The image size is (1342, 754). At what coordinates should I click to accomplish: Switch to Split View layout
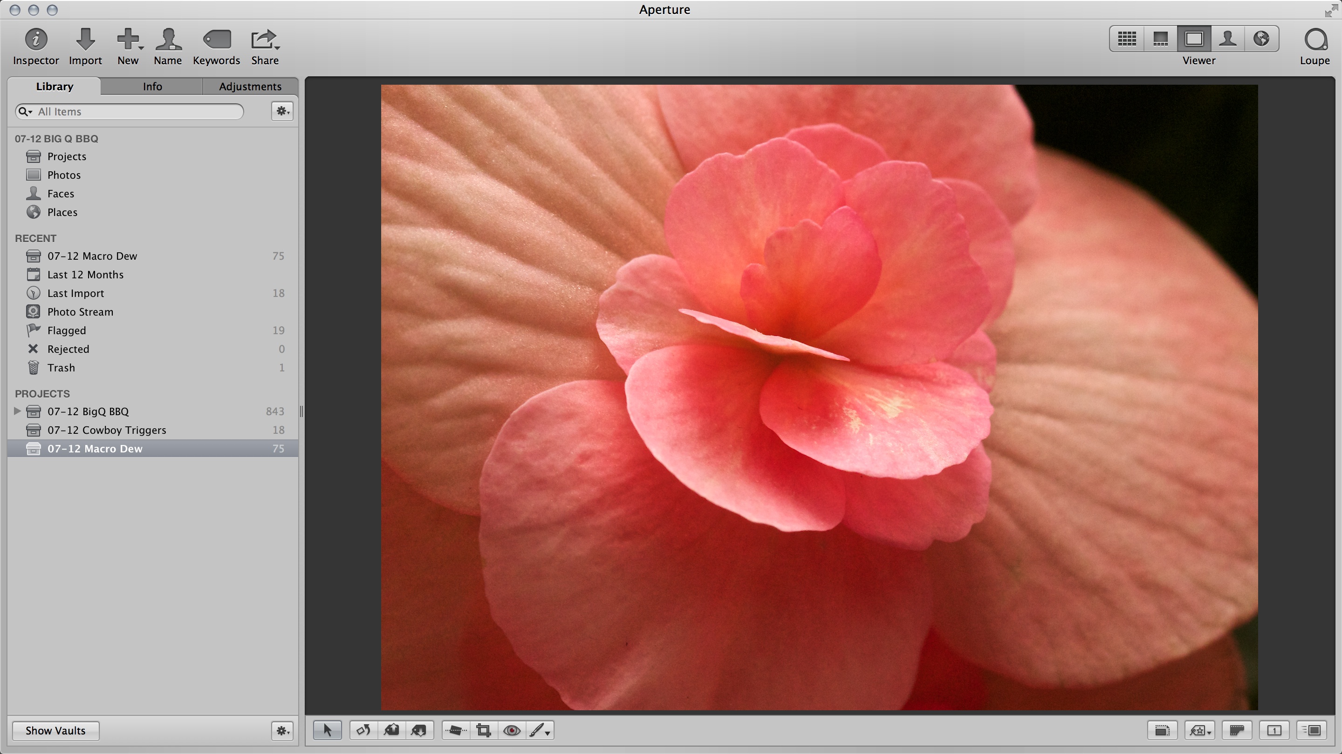click(1160, 39)
